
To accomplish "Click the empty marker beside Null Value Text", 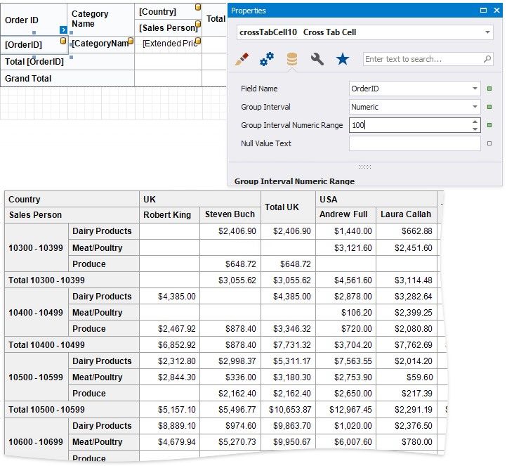I will point(489,143).
